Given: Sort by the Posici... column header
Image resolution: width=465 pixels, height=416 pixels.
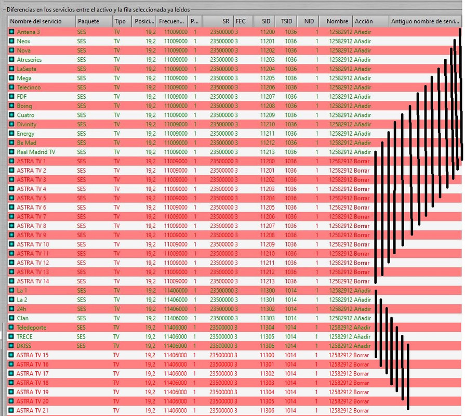Looking at the screenshot, I should [144, 21].
